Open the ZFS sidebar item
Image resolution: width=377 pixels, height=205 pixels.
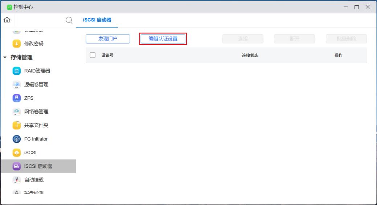(x=29, y=98)
